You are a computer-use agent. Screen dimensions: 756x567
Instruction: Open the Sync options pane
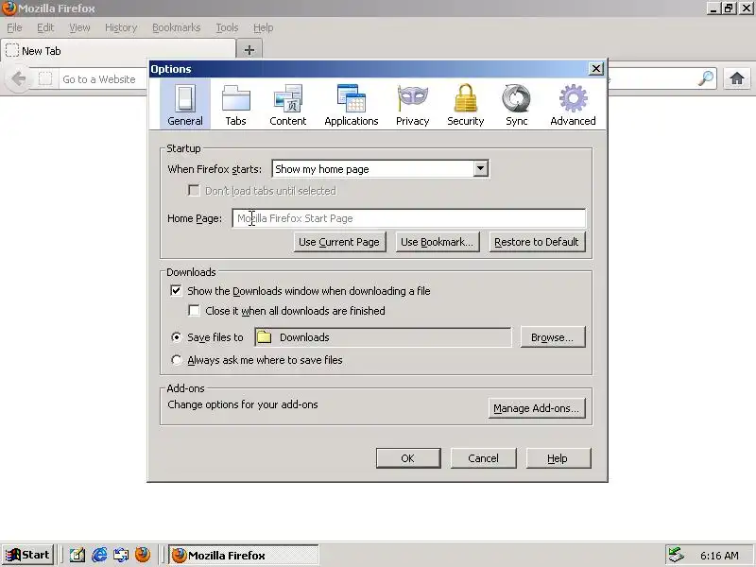516,105
